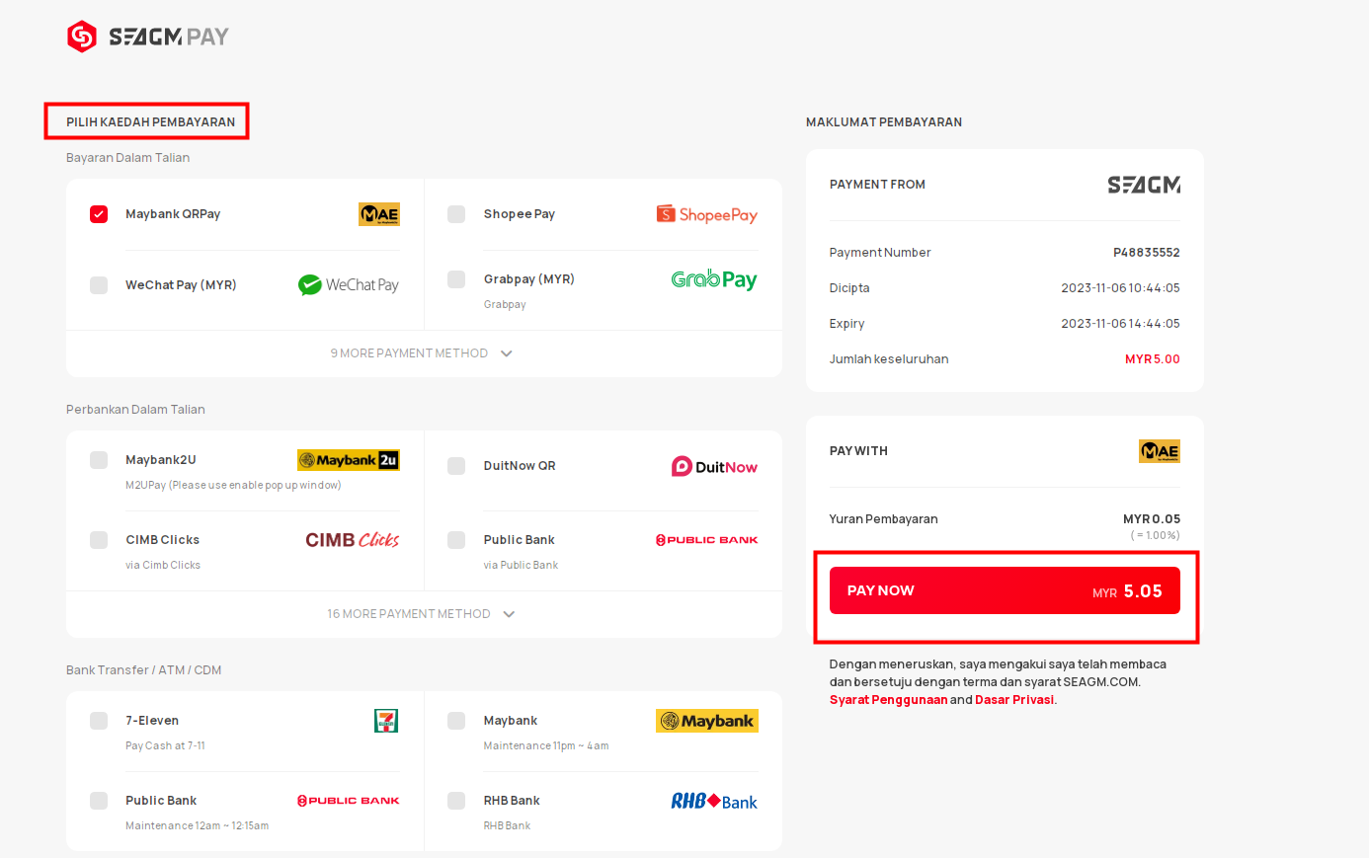Click payment number P48835552

[x=1147, y=253]
